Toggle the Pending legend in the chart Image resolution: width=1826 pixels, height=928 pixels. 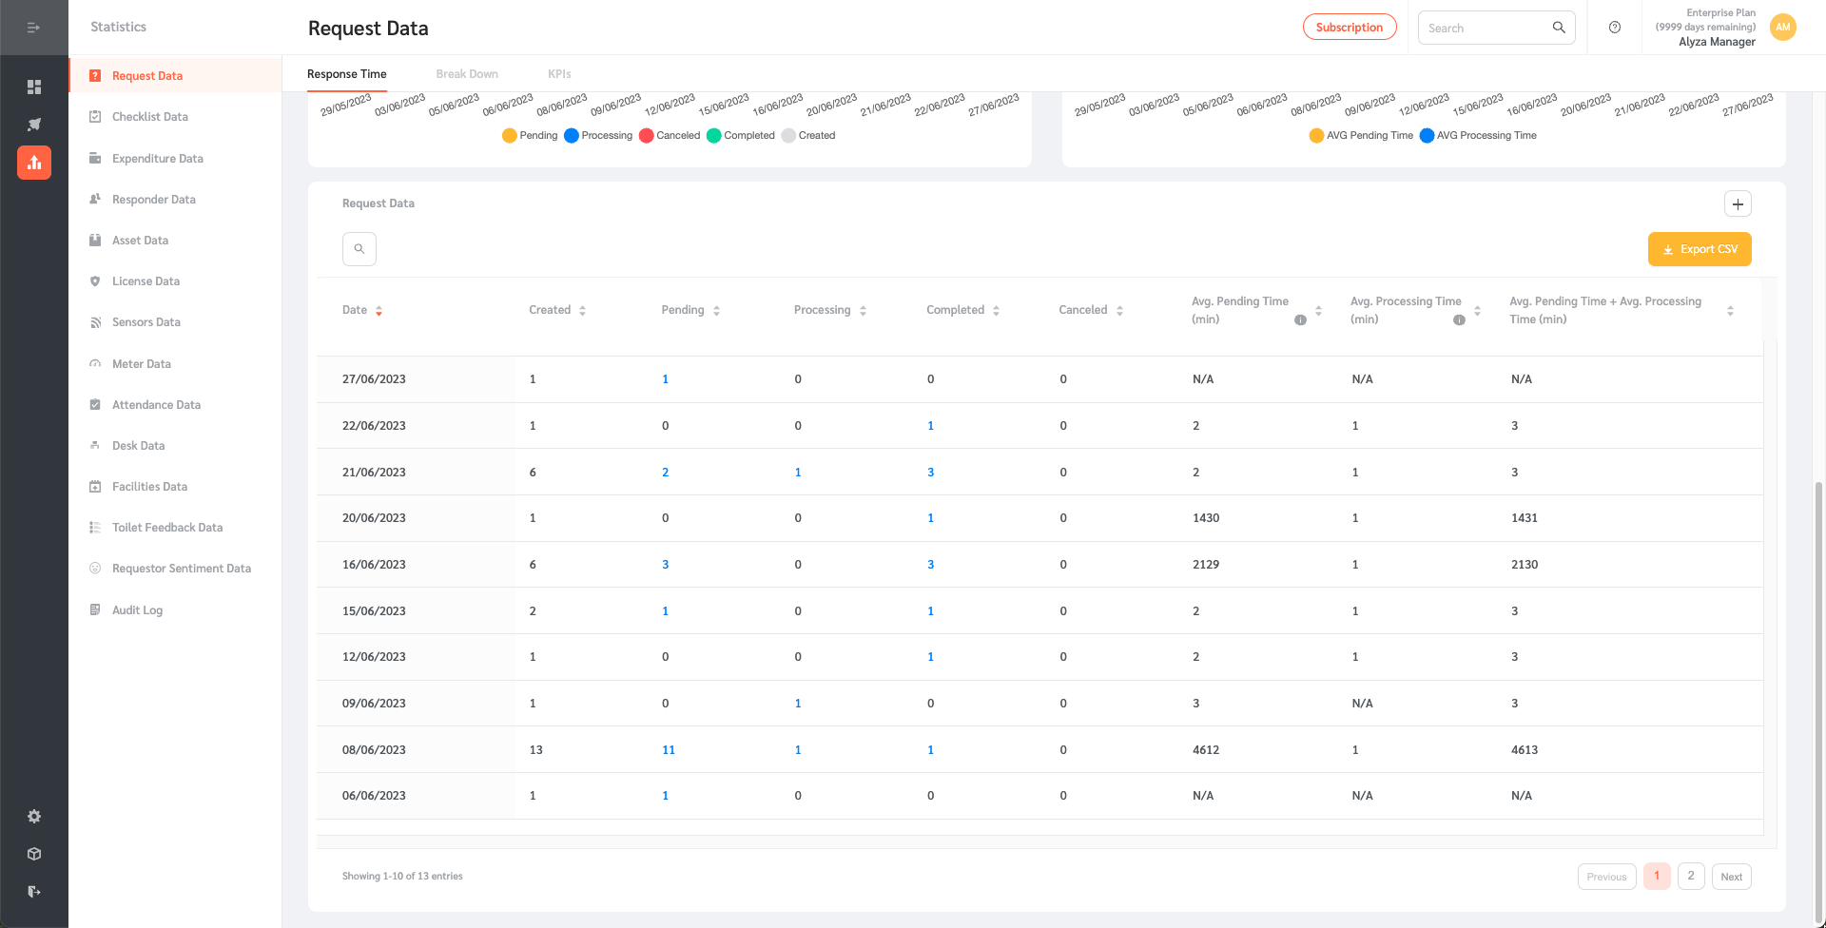coord(530,135)
